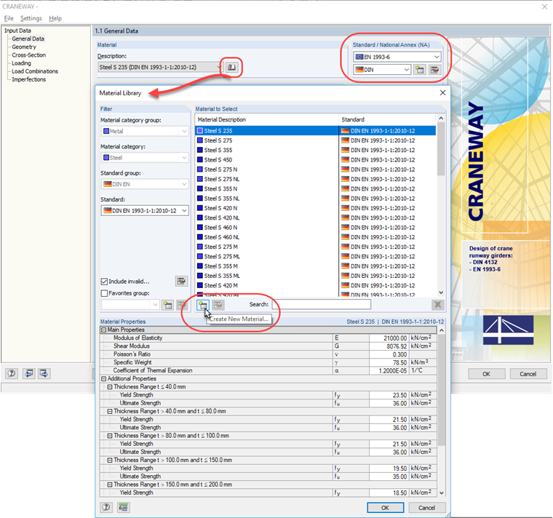
Task: Open Standard group DIN EN dropdown
Action: tap(145, 184)
